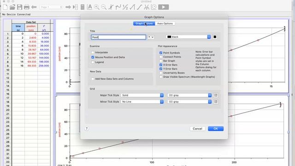Open special character dropdown beside title field
The height and width of the screenshot is (166, 295).
click(151, 37)
